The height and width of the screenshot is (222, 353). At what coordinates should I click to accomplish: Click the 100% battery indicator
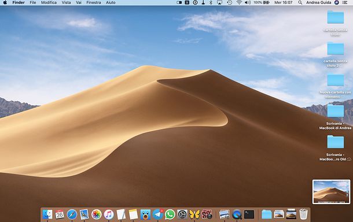[x=262, y=2]
